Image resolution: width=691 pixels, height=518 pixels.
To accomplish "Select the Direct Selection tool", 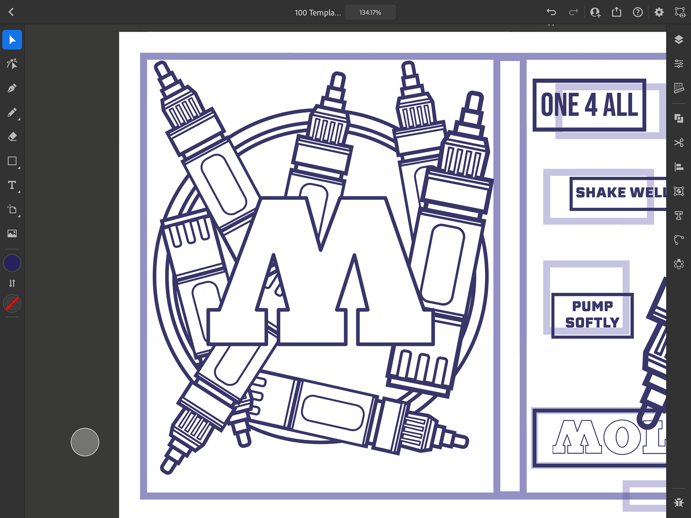I will [12, 64].
